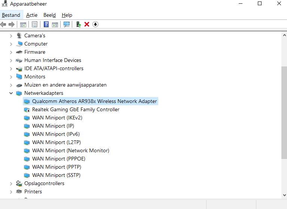Select WAN Miniport (L2TP) entry
Image resolution: width=287 pixels, height=209 pixels.
[x=57, y=142]
